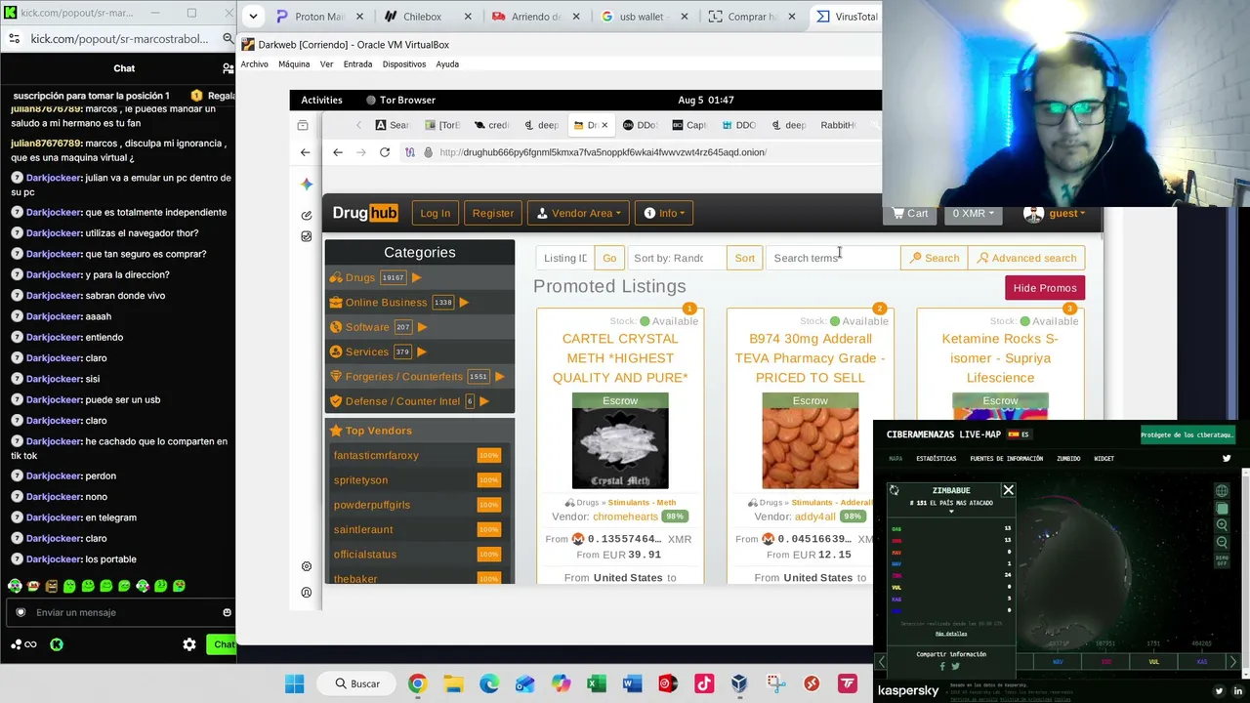The height and width of the screenshot is (703, 1250).
Task: Open Outlook from the taskbar
Action: [524, 683]
